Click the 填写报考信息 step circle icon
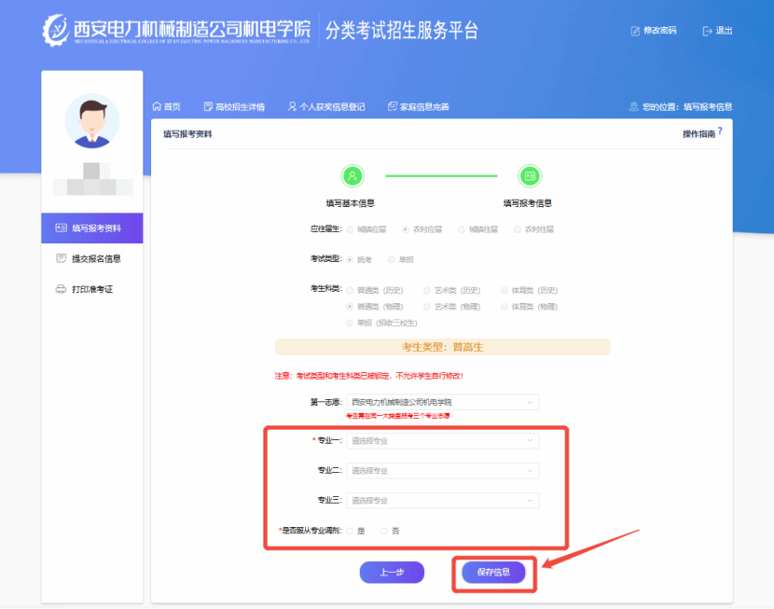Screen dimensions: 774x609 click(529, 175)
